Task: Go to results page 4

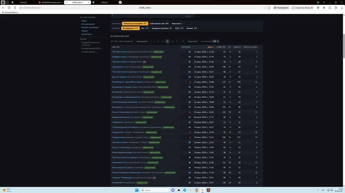Action: coord(162,41)
